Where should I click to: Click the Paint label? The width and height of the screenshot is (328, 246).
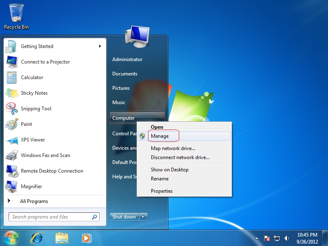pyautogui.click(x=26, y=124)
